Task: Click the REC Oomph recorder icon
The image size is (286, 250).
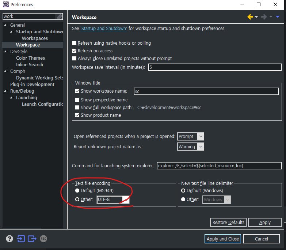Action: pos(43,239)
